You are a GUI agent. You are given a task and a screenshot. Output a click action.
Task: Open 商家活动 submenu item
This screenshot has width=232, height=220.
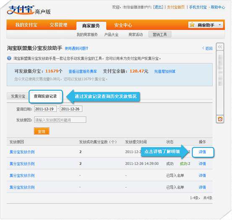tap(136, 35)
